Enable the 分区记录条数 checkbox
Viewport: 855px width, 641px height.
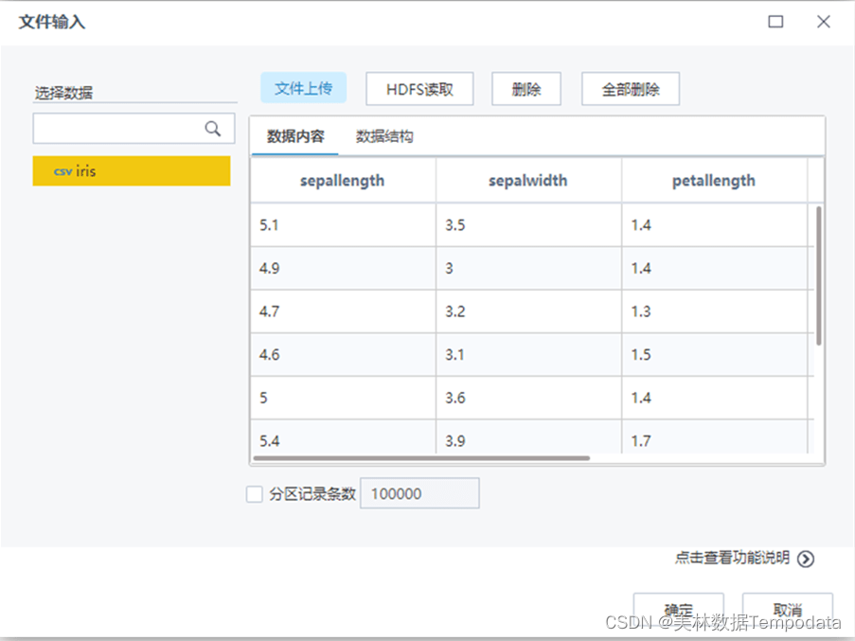254,494
